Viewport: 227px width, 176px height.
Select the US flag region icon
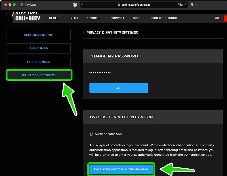tap(217, 18)
